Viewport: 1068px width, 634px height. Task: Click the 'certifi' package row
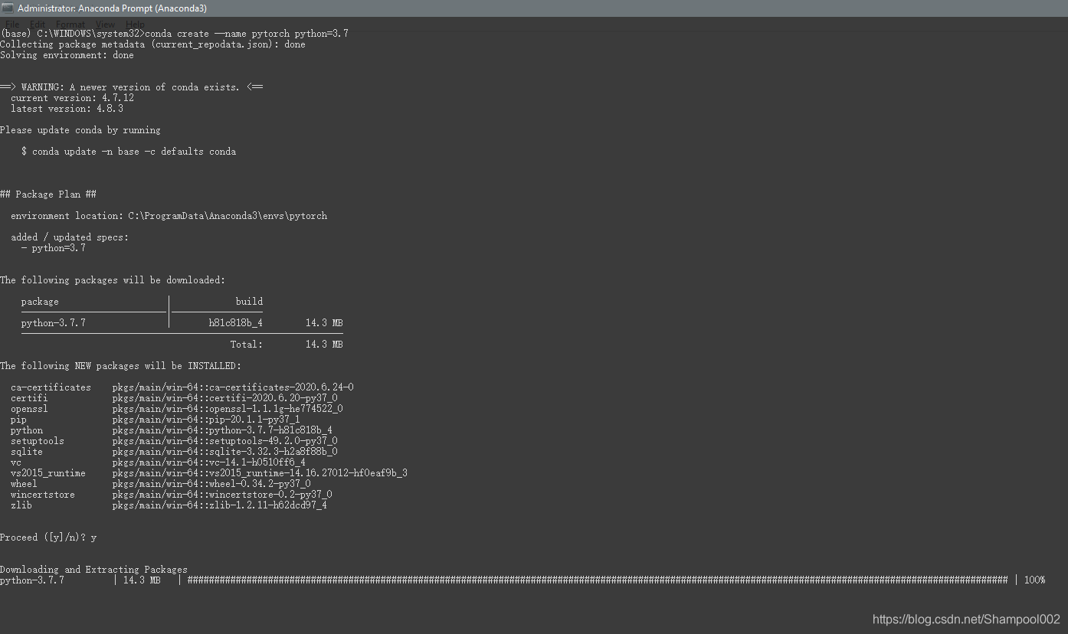(174, 398)
